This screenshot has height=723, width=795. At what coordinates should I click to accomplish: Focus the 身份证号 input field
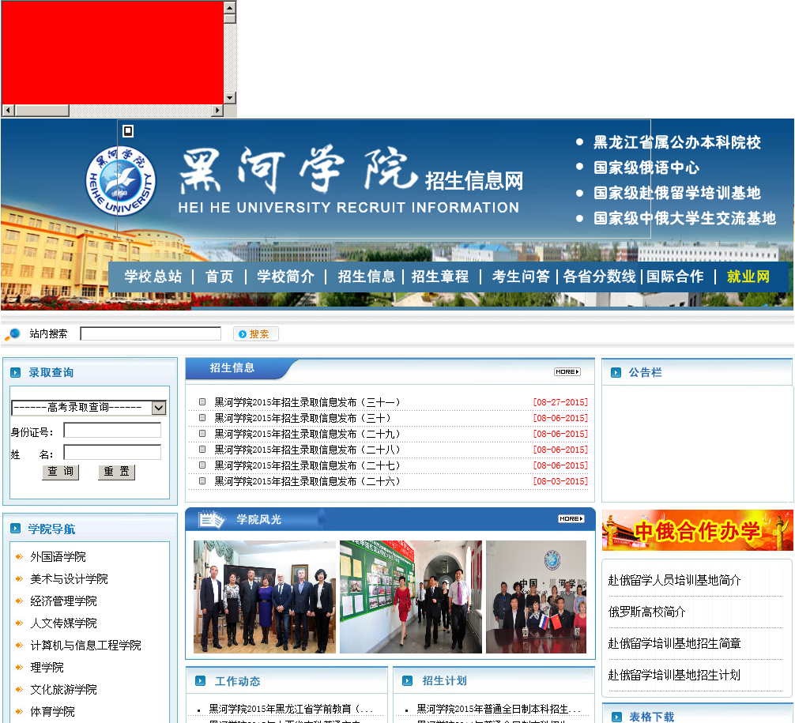point(112,431)
